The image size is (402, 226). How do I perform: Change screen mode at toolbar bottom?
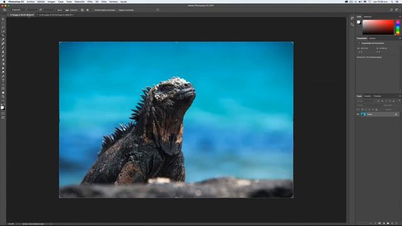pyautogui.click(x=3, y=117)
